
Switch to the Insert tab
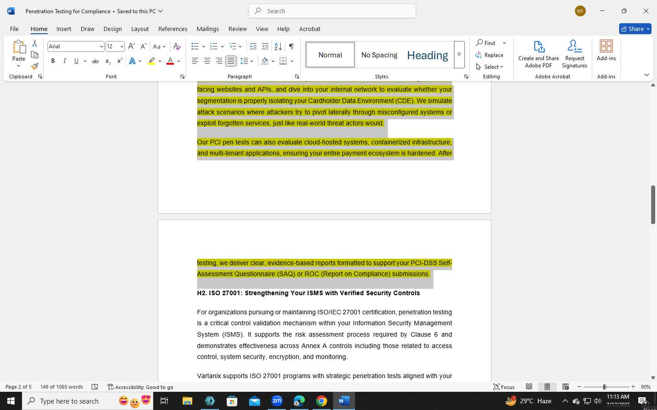click(64, 29)
